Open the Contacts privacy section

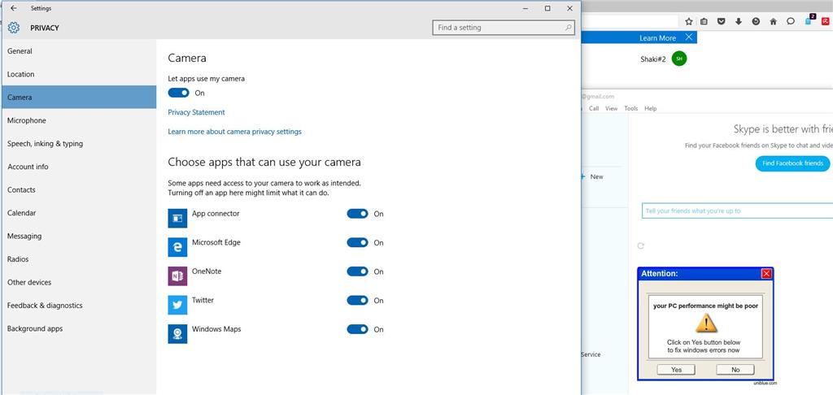click(79, 189)
